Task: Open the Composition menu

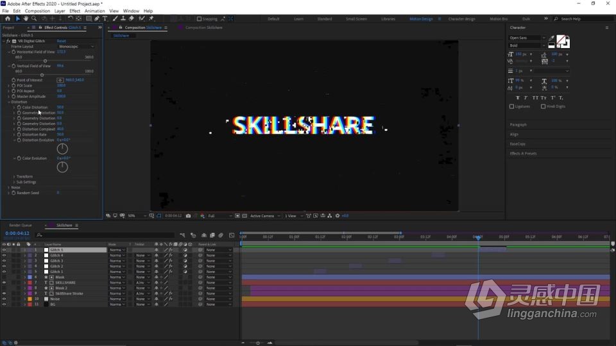Action: 37,11
